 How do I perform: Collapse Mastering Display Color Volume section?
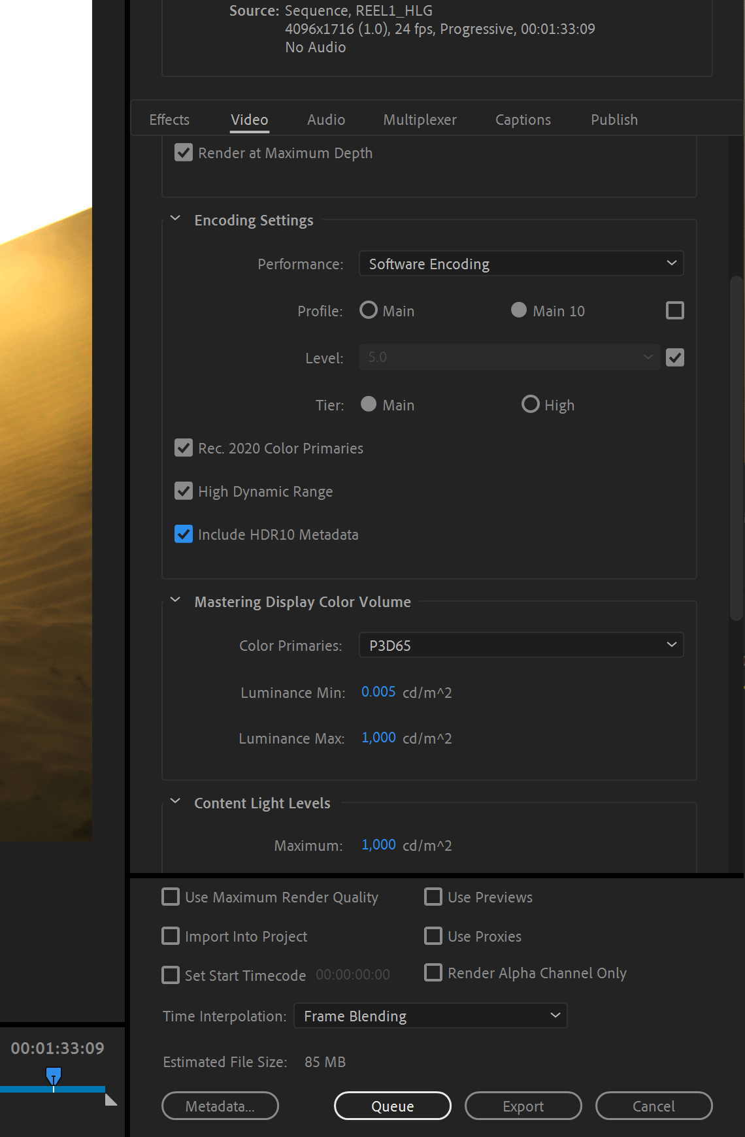point(175,600)
